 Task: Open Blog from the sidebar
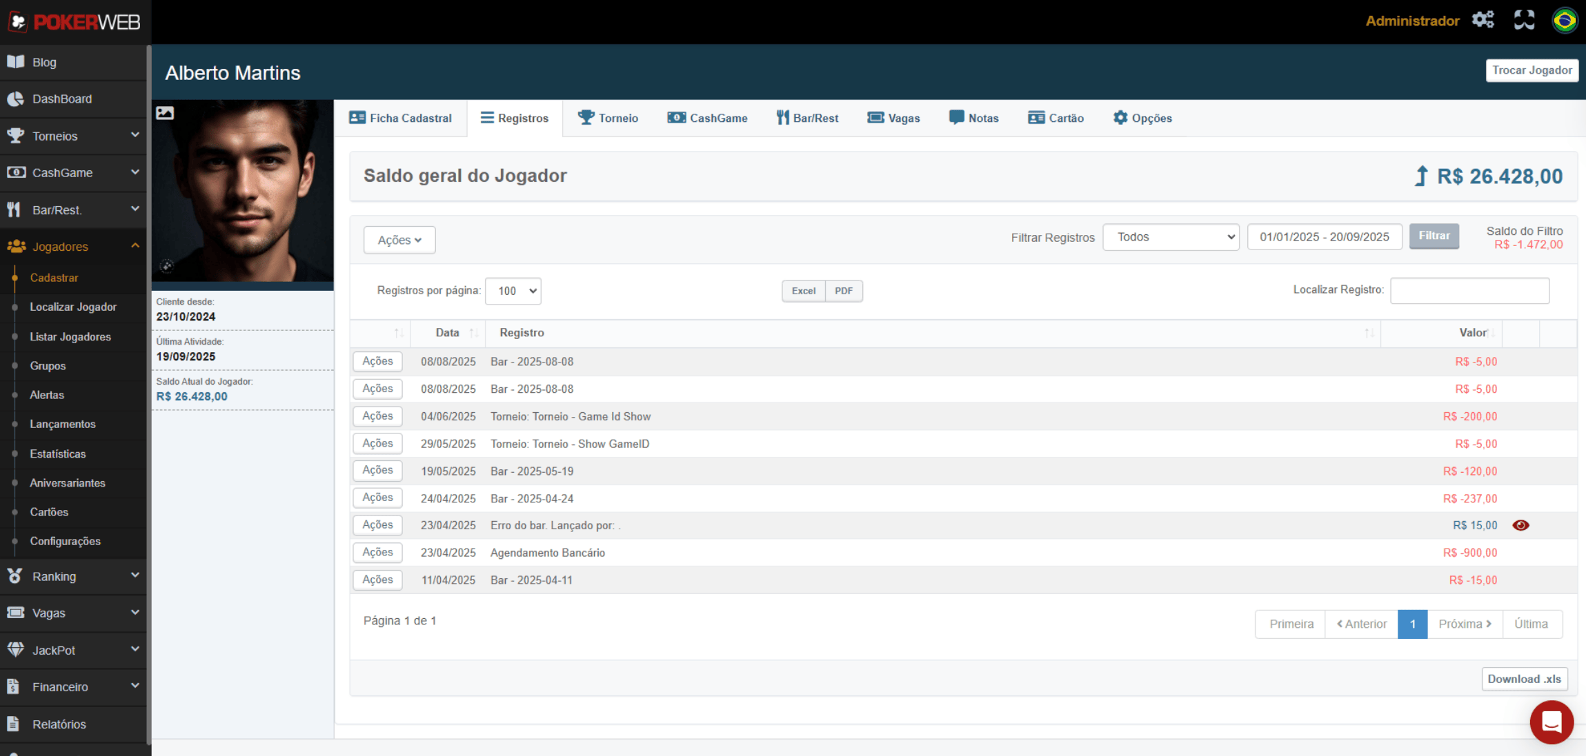click(44, 62)
